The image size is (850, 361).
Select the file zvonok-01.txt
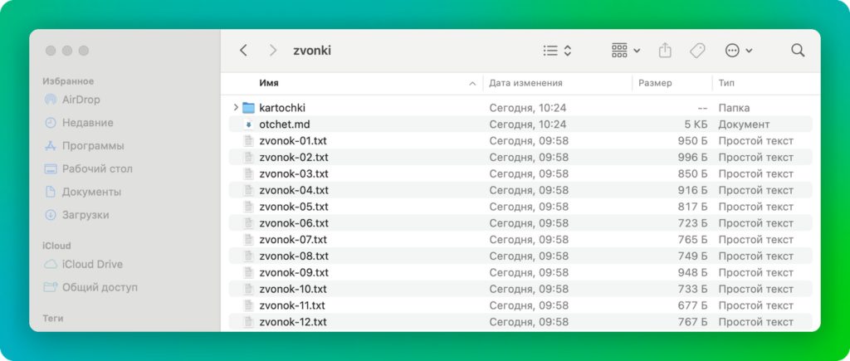tap(520, 141)
